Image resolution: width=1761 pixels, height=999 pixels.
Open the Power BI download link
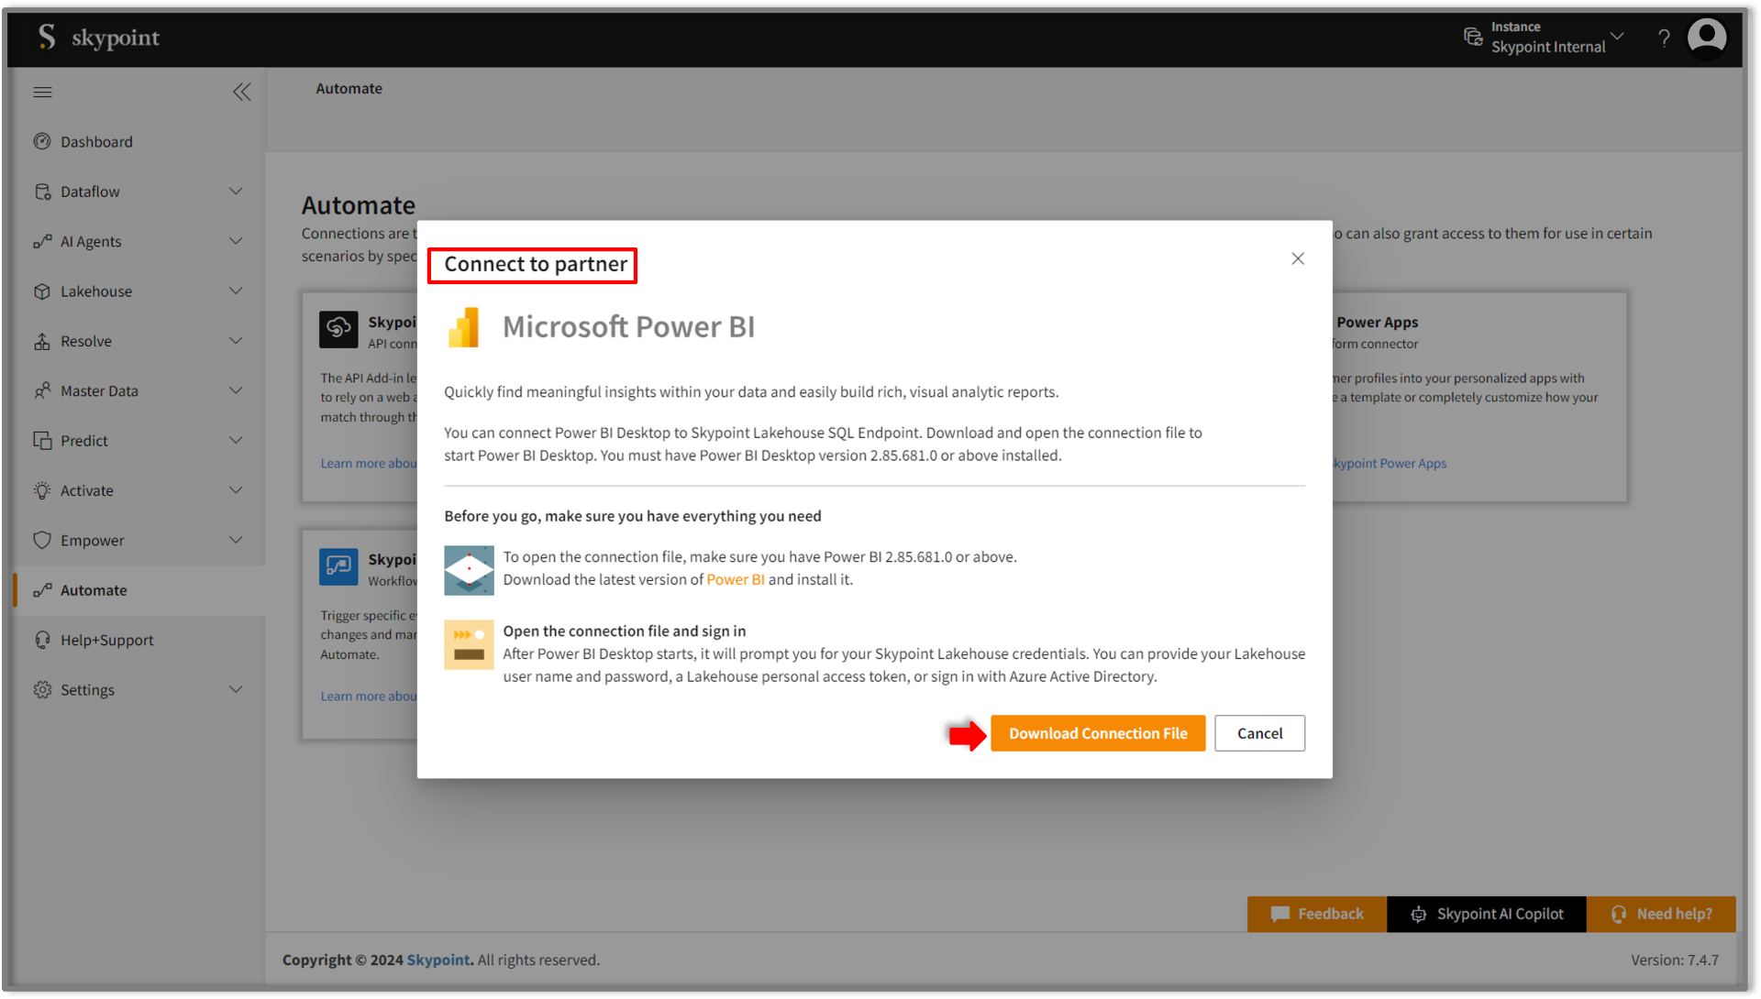(735, 579)
